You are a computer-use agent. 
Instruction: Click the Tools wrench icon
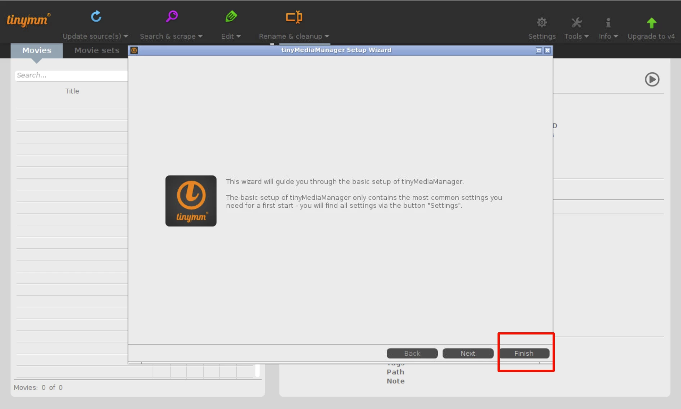coord(576,23)
